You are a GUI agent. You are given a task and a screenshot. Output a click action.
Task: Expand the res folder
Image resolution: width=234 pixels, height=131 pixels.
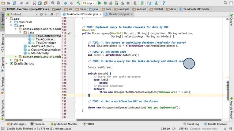[11, 60]
